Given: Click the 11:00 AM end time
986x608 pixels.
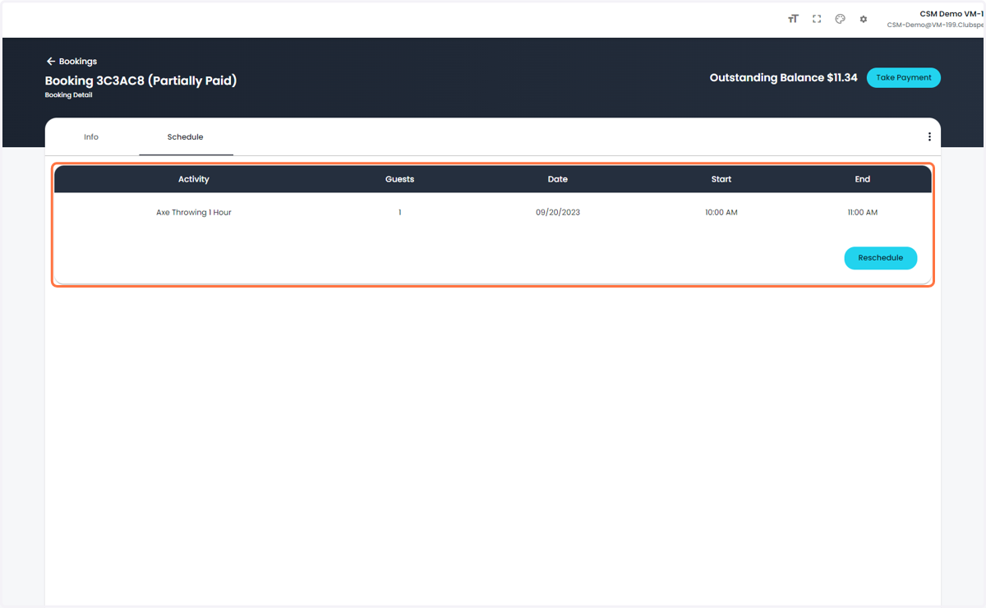Looking at the screenshot, I should 863,213.
